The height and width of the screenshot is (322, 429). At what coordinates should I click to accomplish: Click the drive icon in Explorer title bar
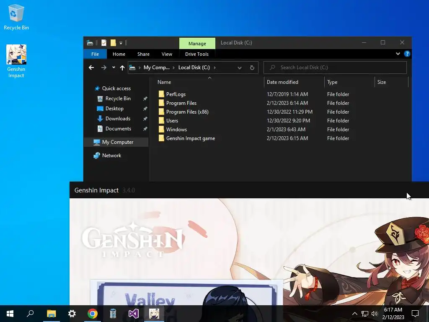coord(90,43)
